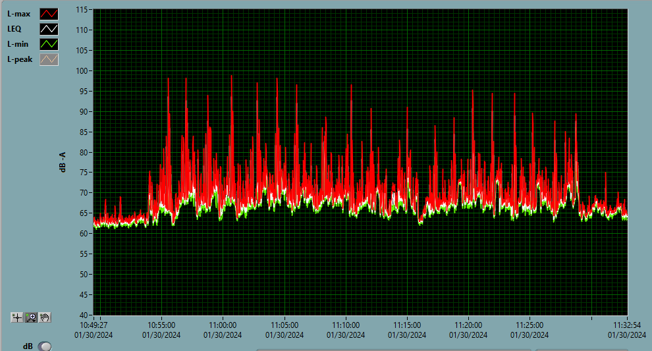The width and height of the screenshot is (652, 351).
Task: Click the X-axis start time 10:49:27
Action: [x=94, y=325]
